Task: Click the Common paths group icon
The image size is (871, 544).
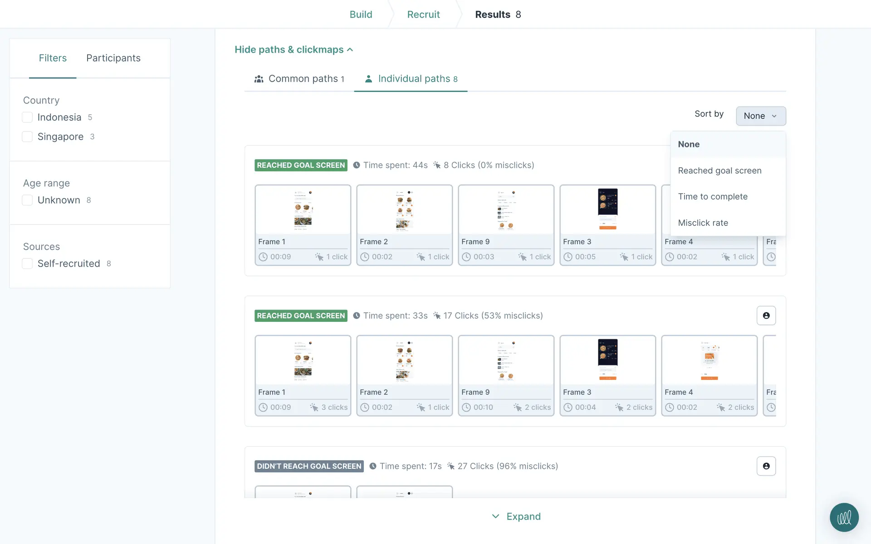Action: (259, 79)
